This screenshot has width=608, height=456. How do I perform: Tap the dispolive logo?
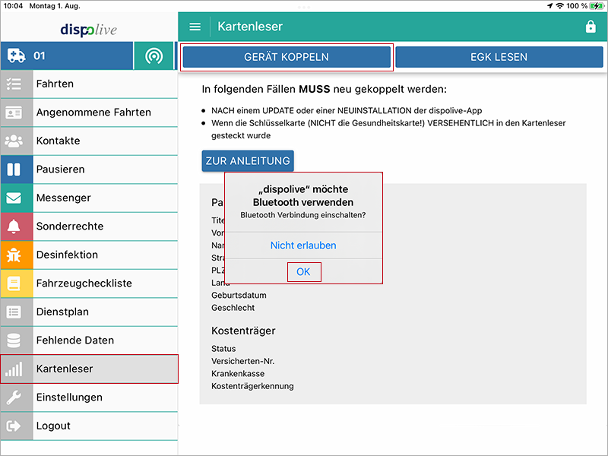(x=89, y=30)
